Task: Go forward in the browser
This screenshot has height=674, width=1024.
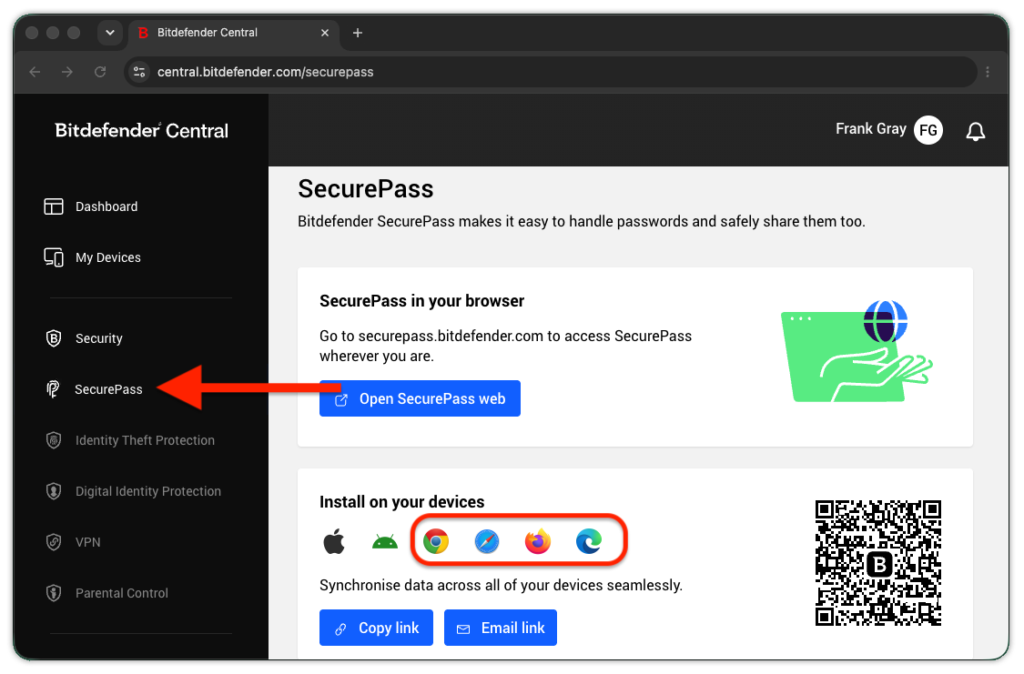Action: (x=67, y=72)
